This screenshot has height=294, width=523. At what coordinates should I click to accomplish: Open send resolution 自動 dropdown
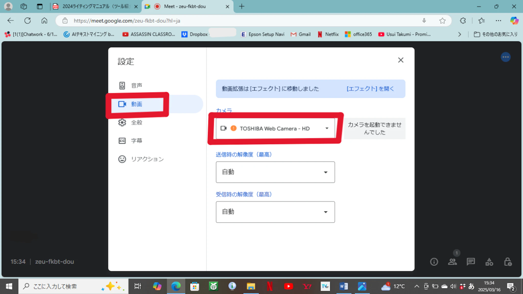coord(275,172)
